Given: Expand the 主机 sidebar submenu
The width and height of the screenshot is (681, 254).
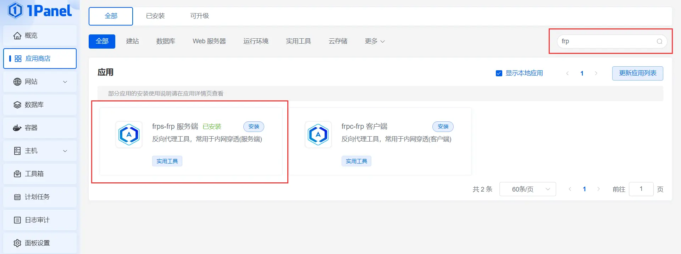Looking at the screenshot, I should [x=65, y=151].
